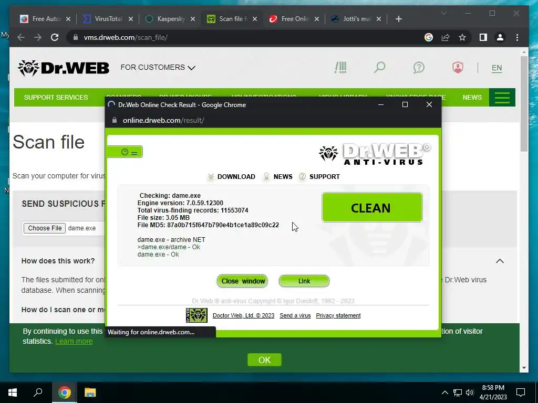The width and height of the screenshot is (538, 403).
Task: Open notification center icon
Action: [x=521, y=393]
